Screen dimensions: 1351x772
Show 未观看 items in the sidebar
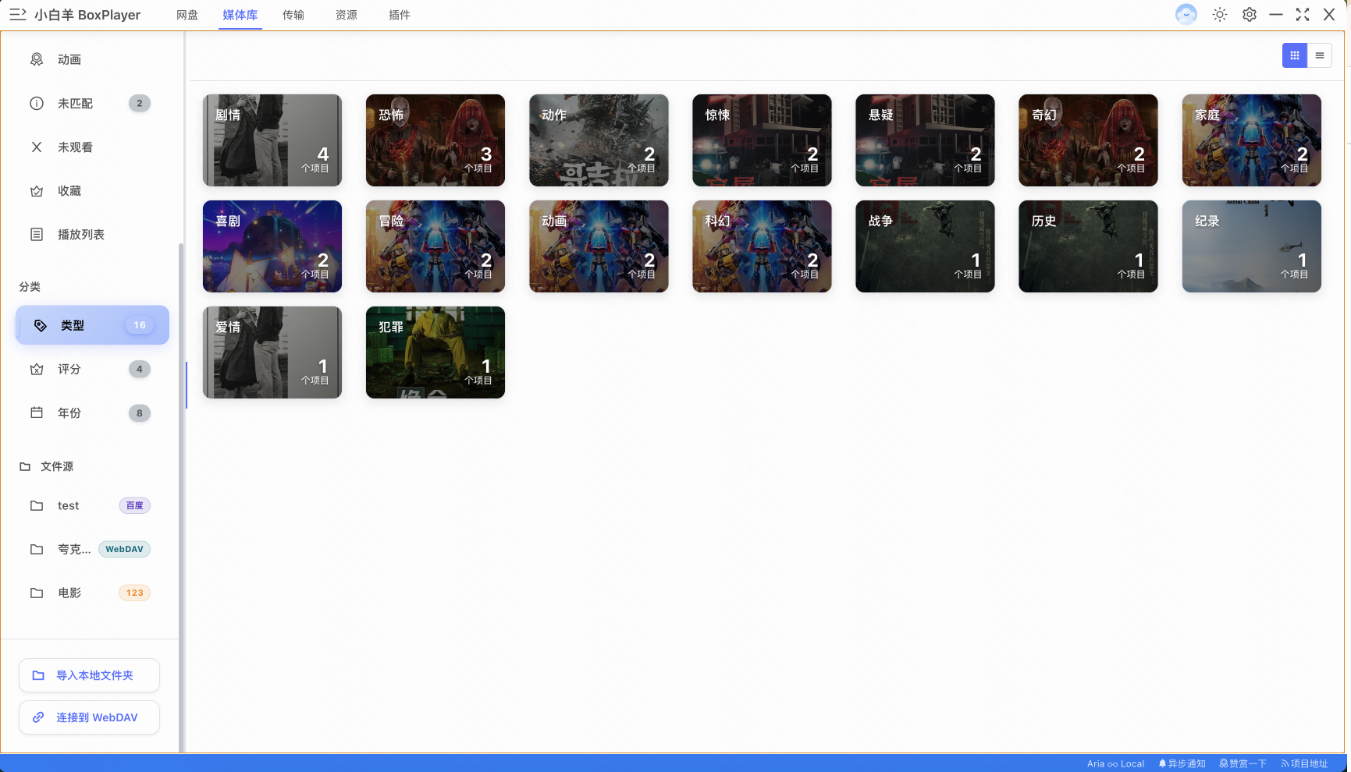pyautogui.click(x=76, y=147)
